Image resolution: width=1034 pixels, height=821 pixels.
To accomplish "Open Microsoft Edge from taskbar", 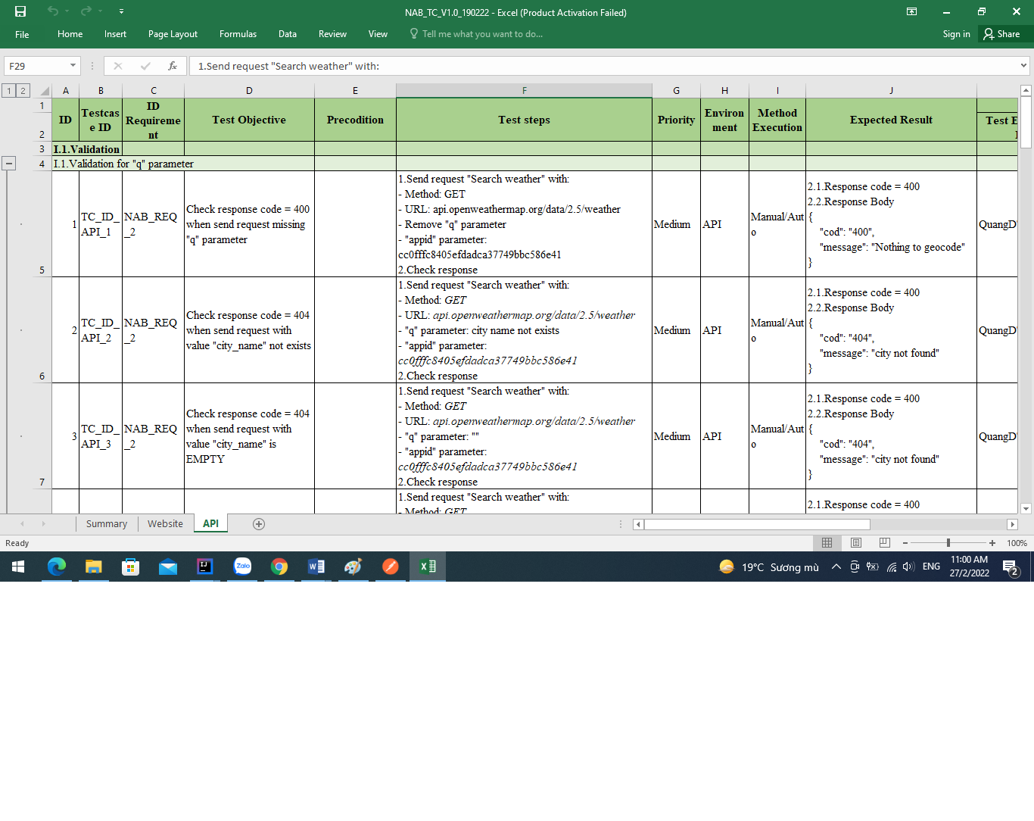I will [57, 567].
